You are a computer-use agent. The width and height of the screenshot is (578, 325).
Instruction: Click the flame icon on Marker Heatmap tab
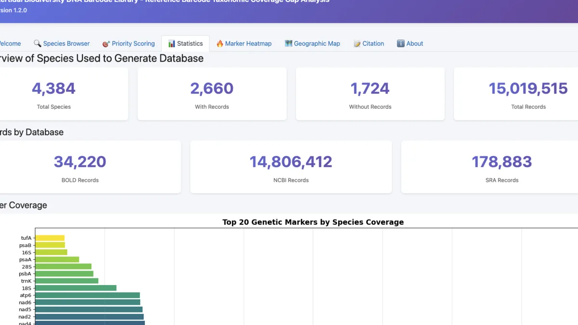(x=220, y=43)
